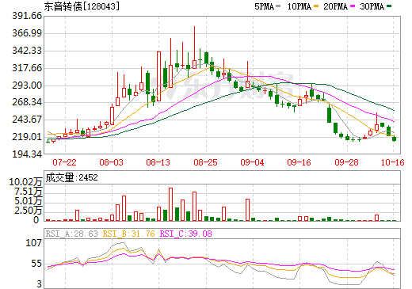This screenshot has height=289, width=412.
Task: Click the 08-13 date axis label
Action: [158, 162]
